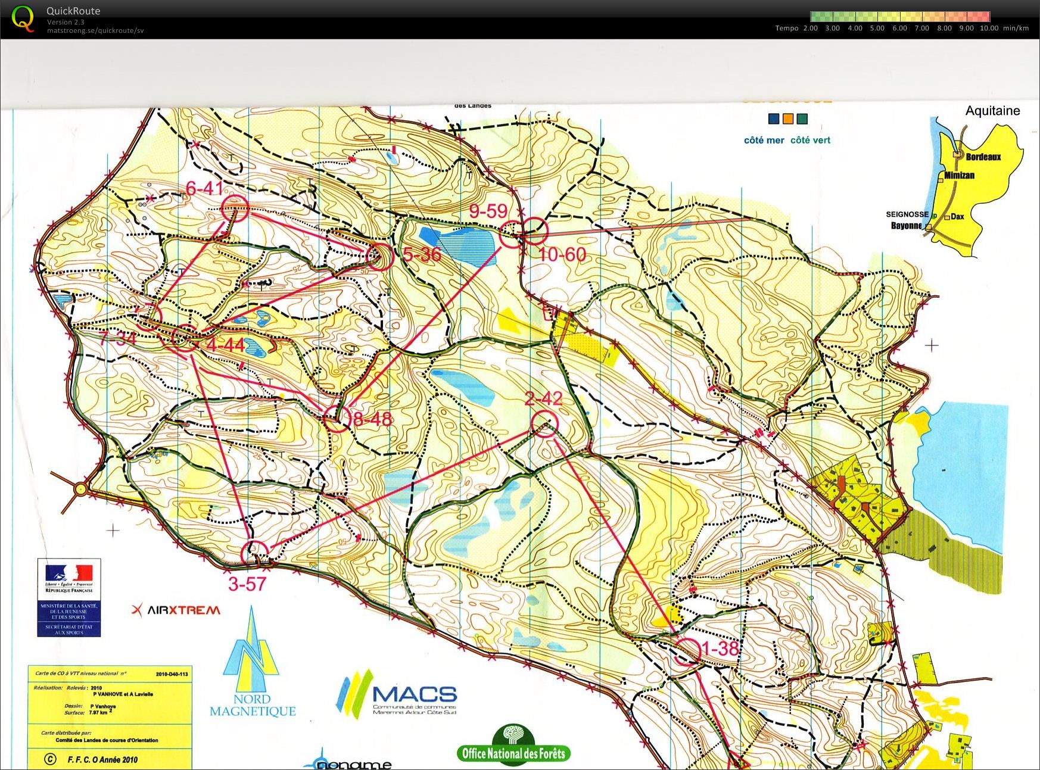
Task: Click the Version 2.3 text
Action: (66, 22)
